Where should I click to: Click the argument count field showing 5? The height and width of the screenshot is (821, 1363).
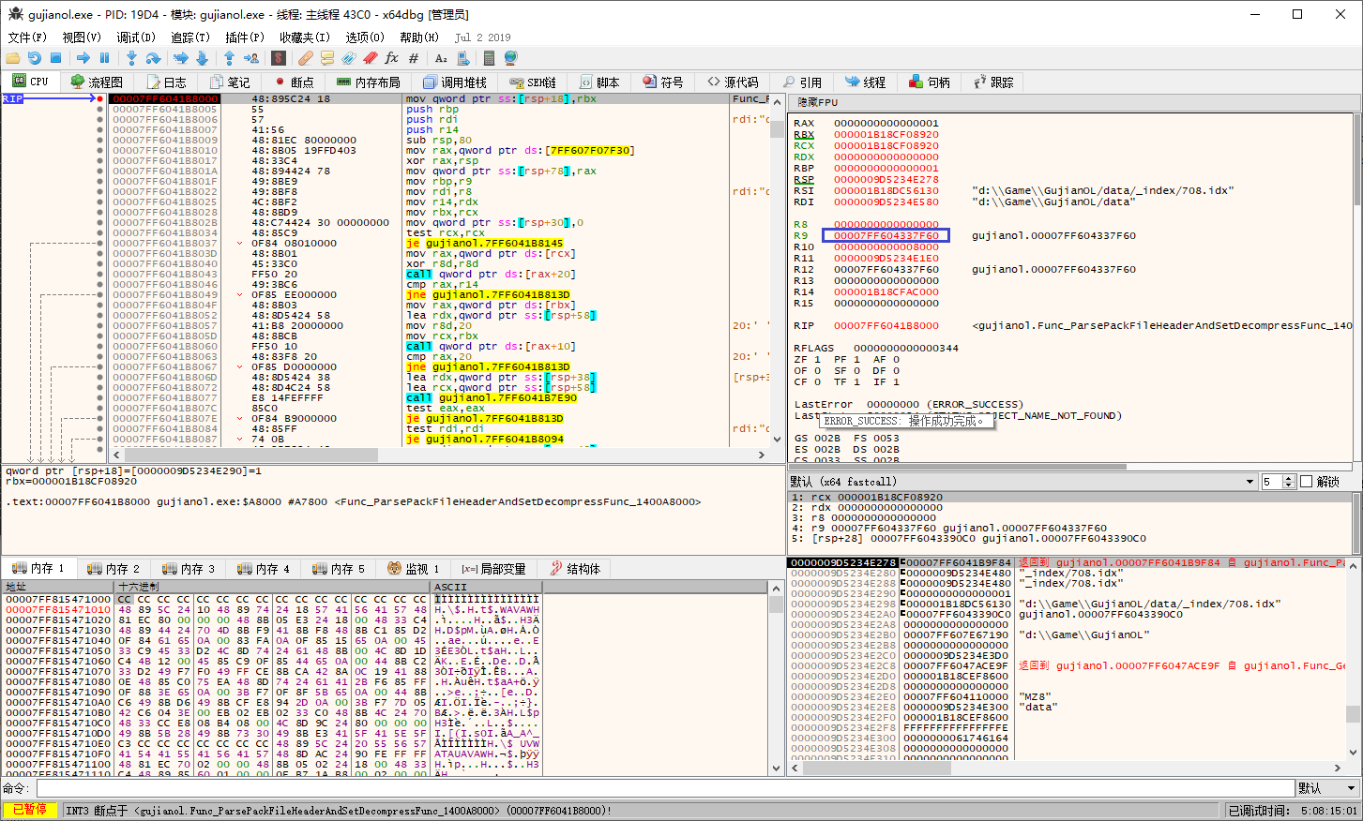[1271, 482]
